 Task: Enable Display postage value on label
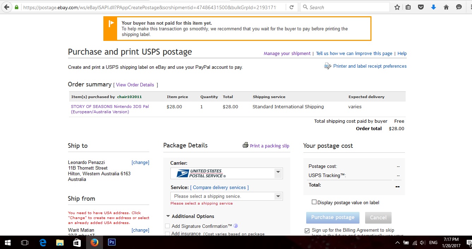pyautogui.click(x=314, y=202)
